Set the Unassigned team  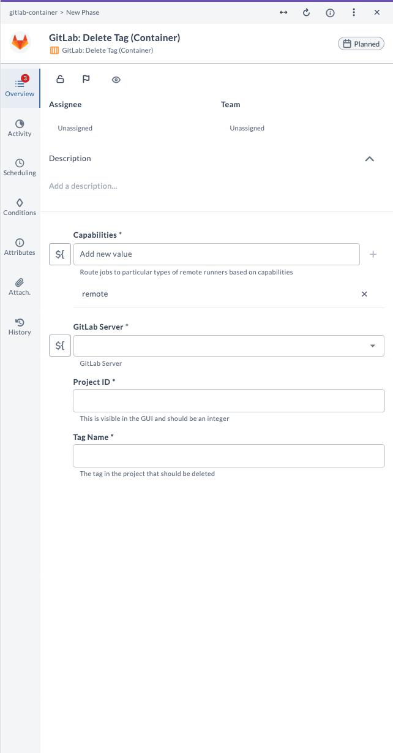point(247,128)
